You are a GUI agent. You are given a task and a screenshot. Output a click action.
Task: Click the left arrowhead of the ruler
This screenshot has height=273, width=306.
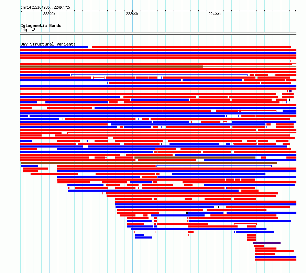(x=21, y=11)
